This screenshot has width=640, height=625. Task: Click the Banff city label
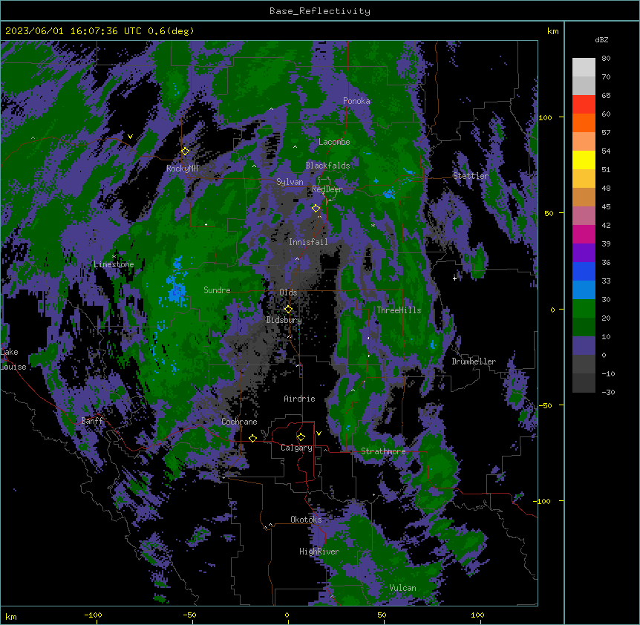(92, 421)
